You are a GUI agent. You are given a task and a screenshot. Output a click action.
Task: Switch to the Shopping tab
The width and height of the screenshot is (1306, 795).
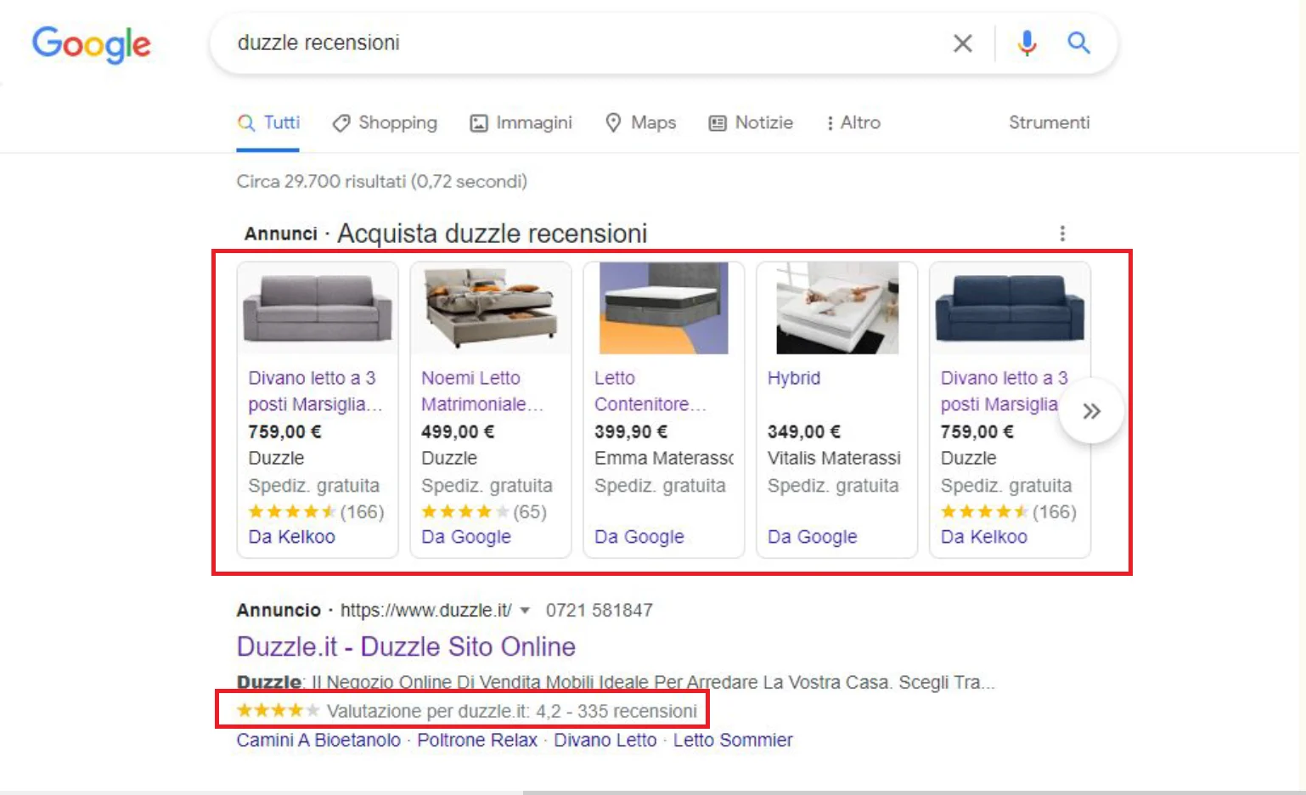tap(384, 123)
